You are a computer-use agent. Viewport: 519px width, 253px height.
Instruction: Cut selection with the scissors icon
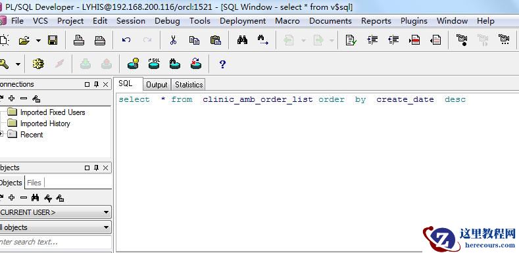(x=173, y=40)
